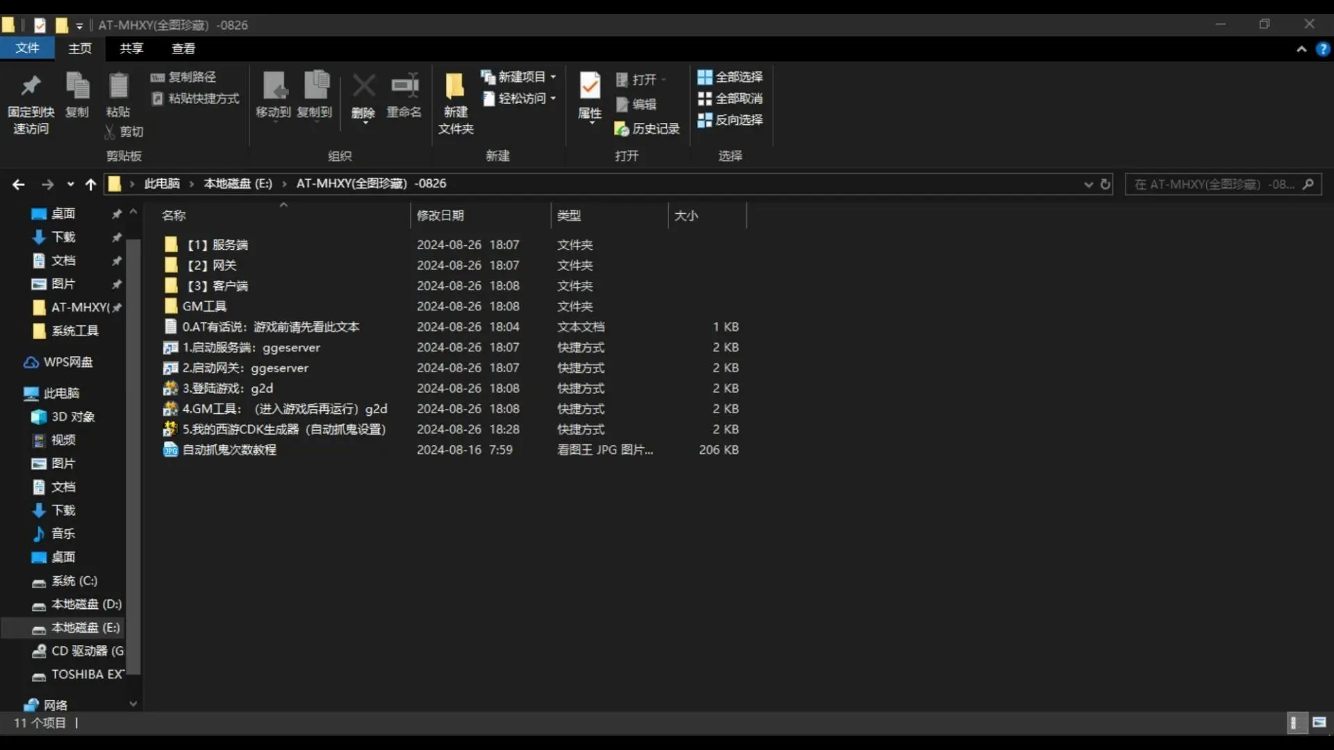Expand the 此电脑 breadcrumb chevron
The image size is (1334, 750).
[x=191, y=184]
